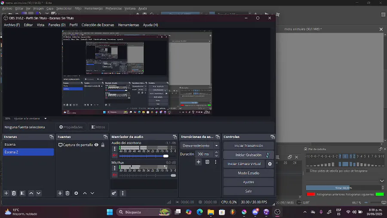Screen dimensions: 387x218
Task: Toggle onion skin frame 3 in Krita
Action: click(x=358, y=156)
